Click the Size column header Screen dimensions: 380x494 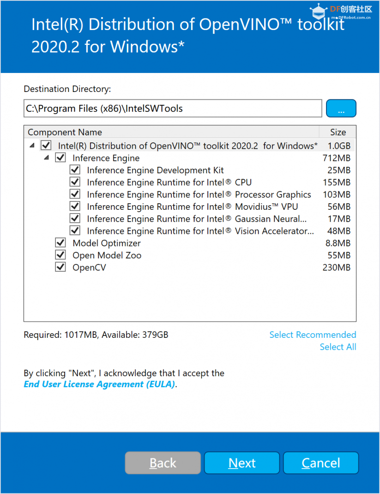coord(338,132)
